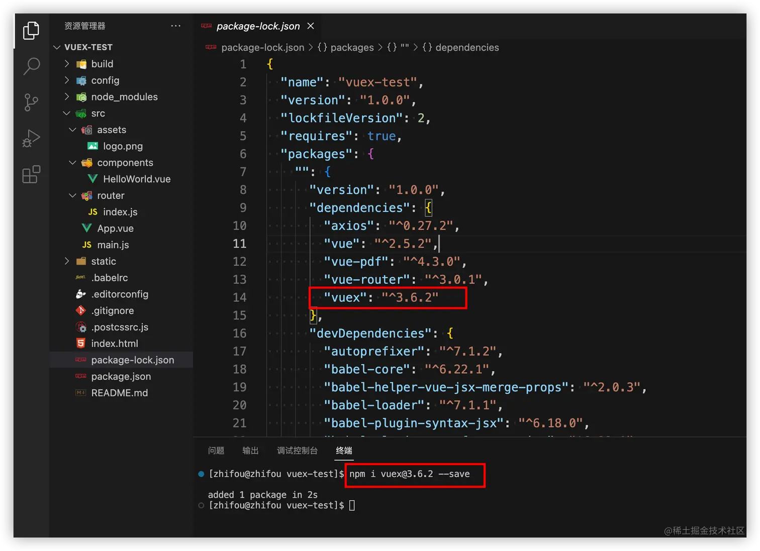Image resolution: width=760 pixels, height=551 pixels.
Task: Open the Run and Debug view
Action: point(31,139)
